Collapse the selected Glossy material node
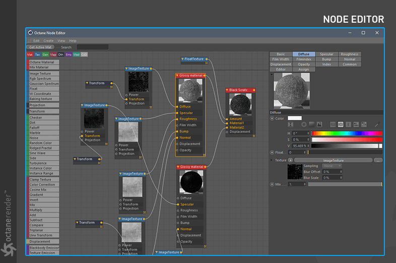Viewport: 396px width, 263px height. point(177,75)
